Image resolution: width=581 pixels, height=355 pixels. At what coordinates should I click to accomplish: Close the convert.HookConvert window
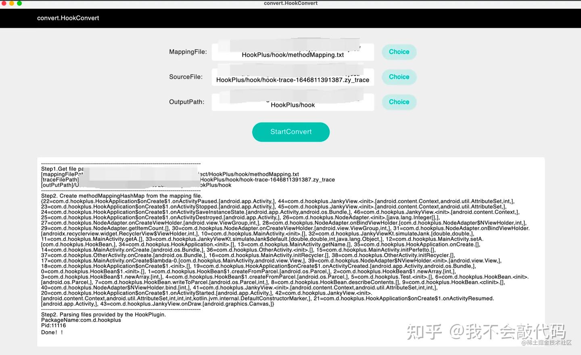4,3
